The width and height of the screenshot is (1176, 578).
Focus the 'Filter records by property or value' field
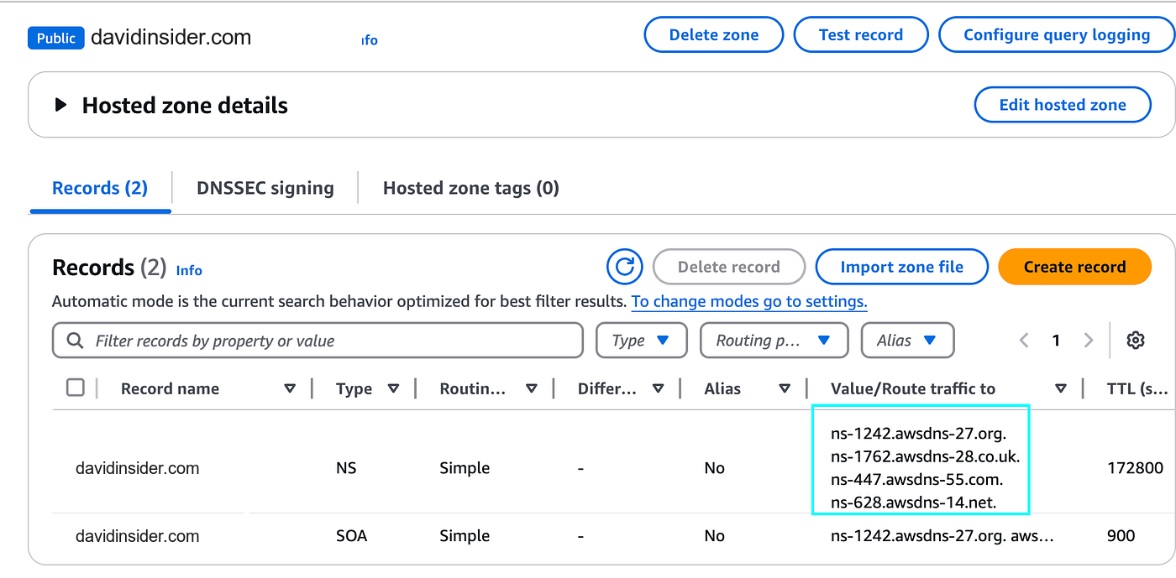point(318,341)
